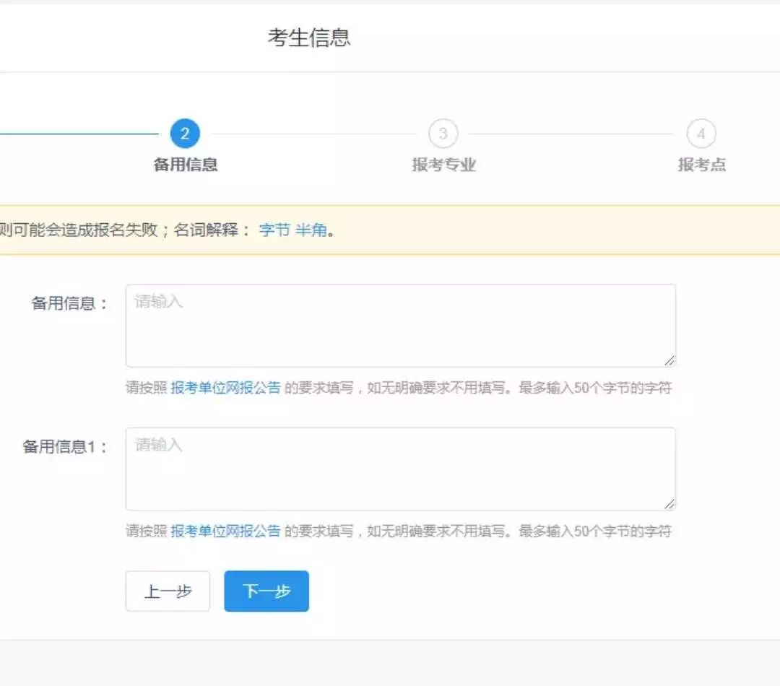Image resolution: width=780 pixels, height=686 pixels.
Task: Jump to the 报考点 step label
Action: (x=701, y=165)
